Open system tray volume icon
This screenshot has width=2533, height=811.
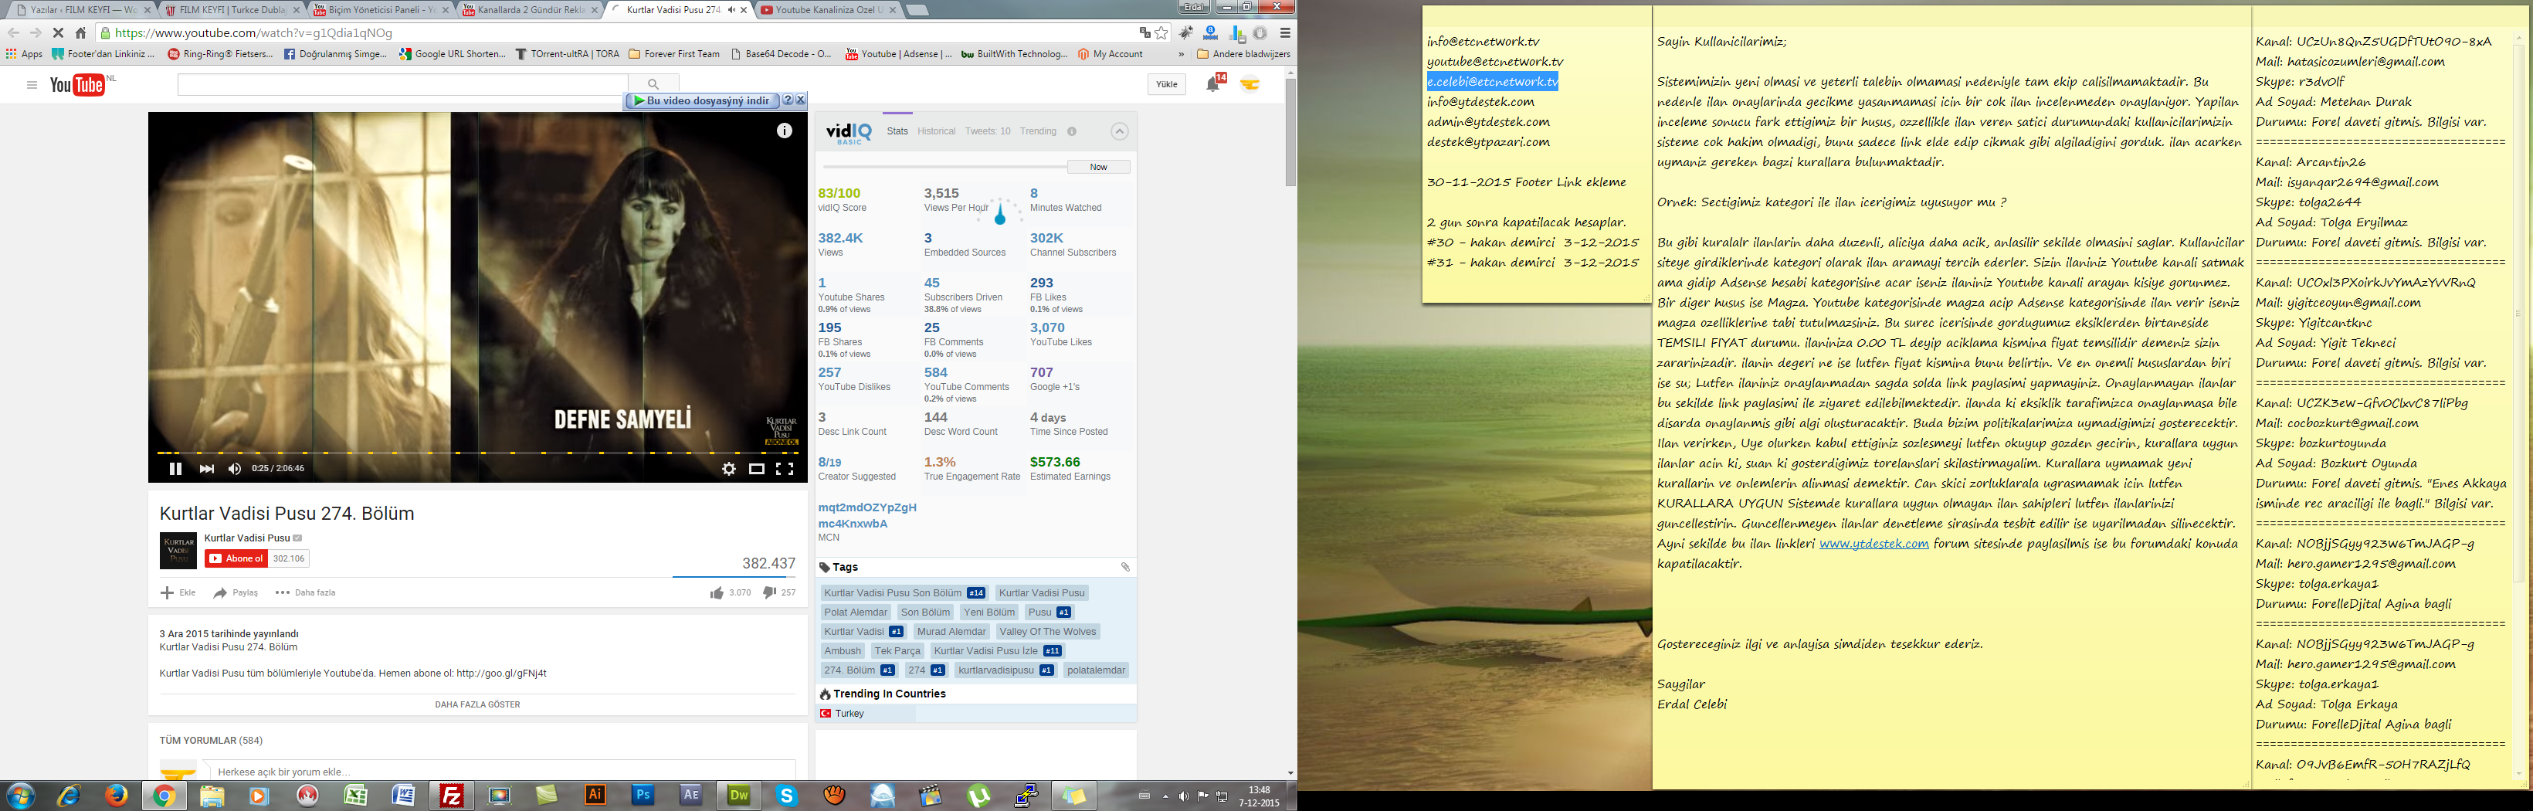1183,796
